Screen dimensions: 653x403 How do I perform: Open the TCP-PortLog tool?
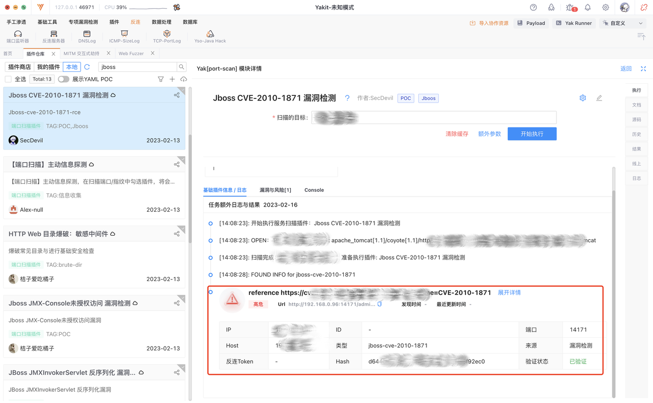[167, 37]
